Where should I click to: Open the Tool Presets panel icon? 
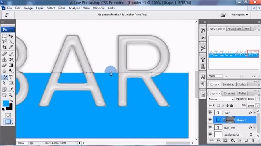coord(203,48)
